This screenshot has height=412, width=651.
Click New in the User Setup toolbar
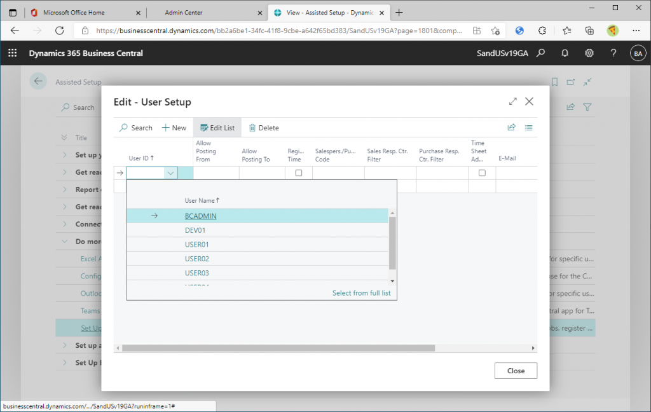point(174,128)
